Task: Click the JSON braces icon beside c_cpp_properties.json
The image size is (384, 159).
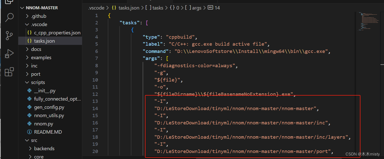Action: 29,33
